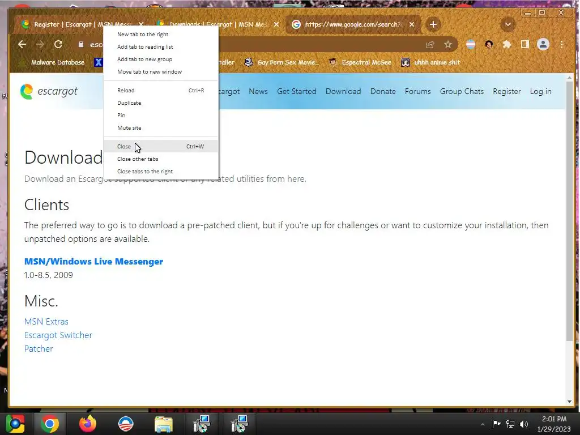This screenshot has height=435, width=580.
Task: Click the Chrome taskbar icon
Action: pos(50,424)
